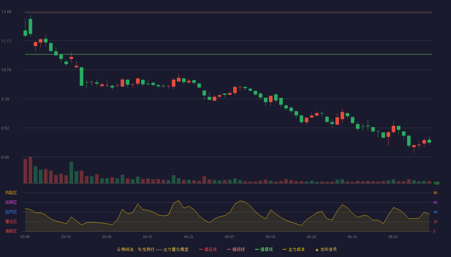Click the 建仓区 zone label

click(x=11, y=222)
